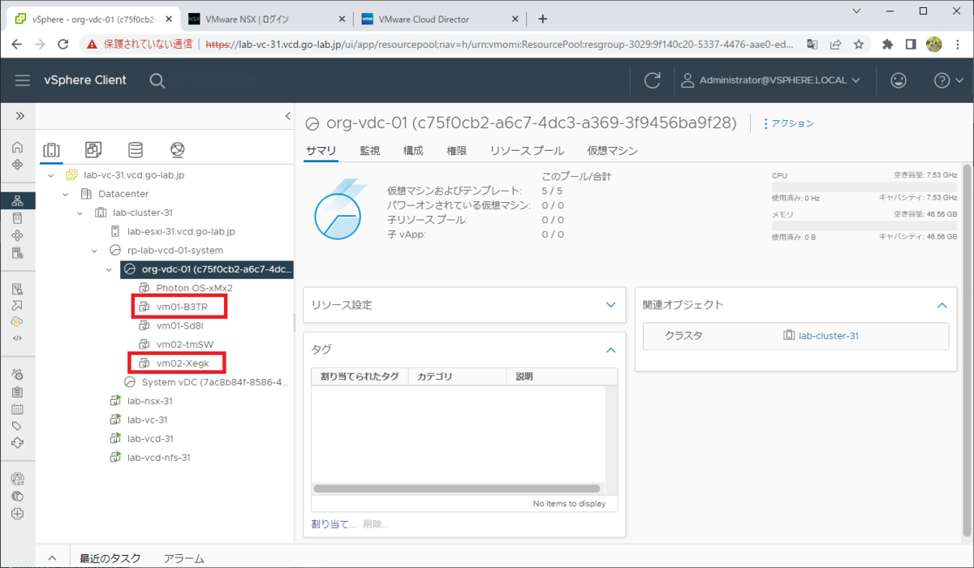974x568 pixels.
Task: Expand the left sidebar with double chevron
Action: tap(19, 116)
